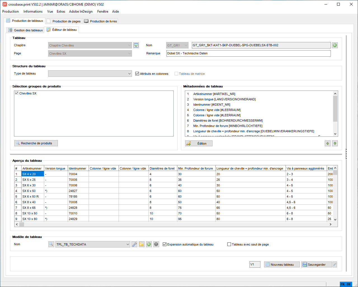The image size is (358, 287).
Task: Move metadata entry up with green arrow
Action: [x=335, y=143]
